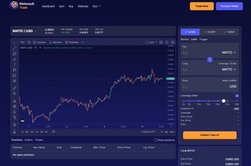
Task: Set chart range to 1y
Action: 23,132
